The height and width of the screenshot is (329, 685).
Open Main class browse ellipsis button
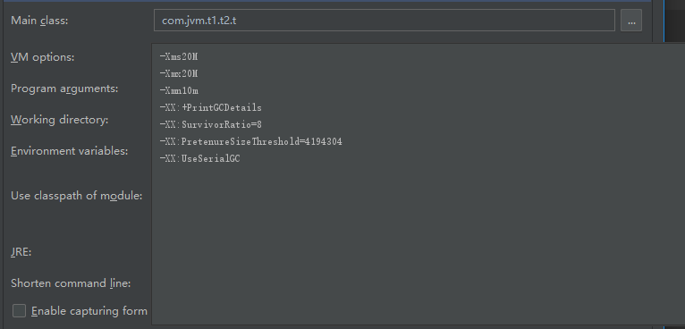pyautogui.click(x=630, y=20)
